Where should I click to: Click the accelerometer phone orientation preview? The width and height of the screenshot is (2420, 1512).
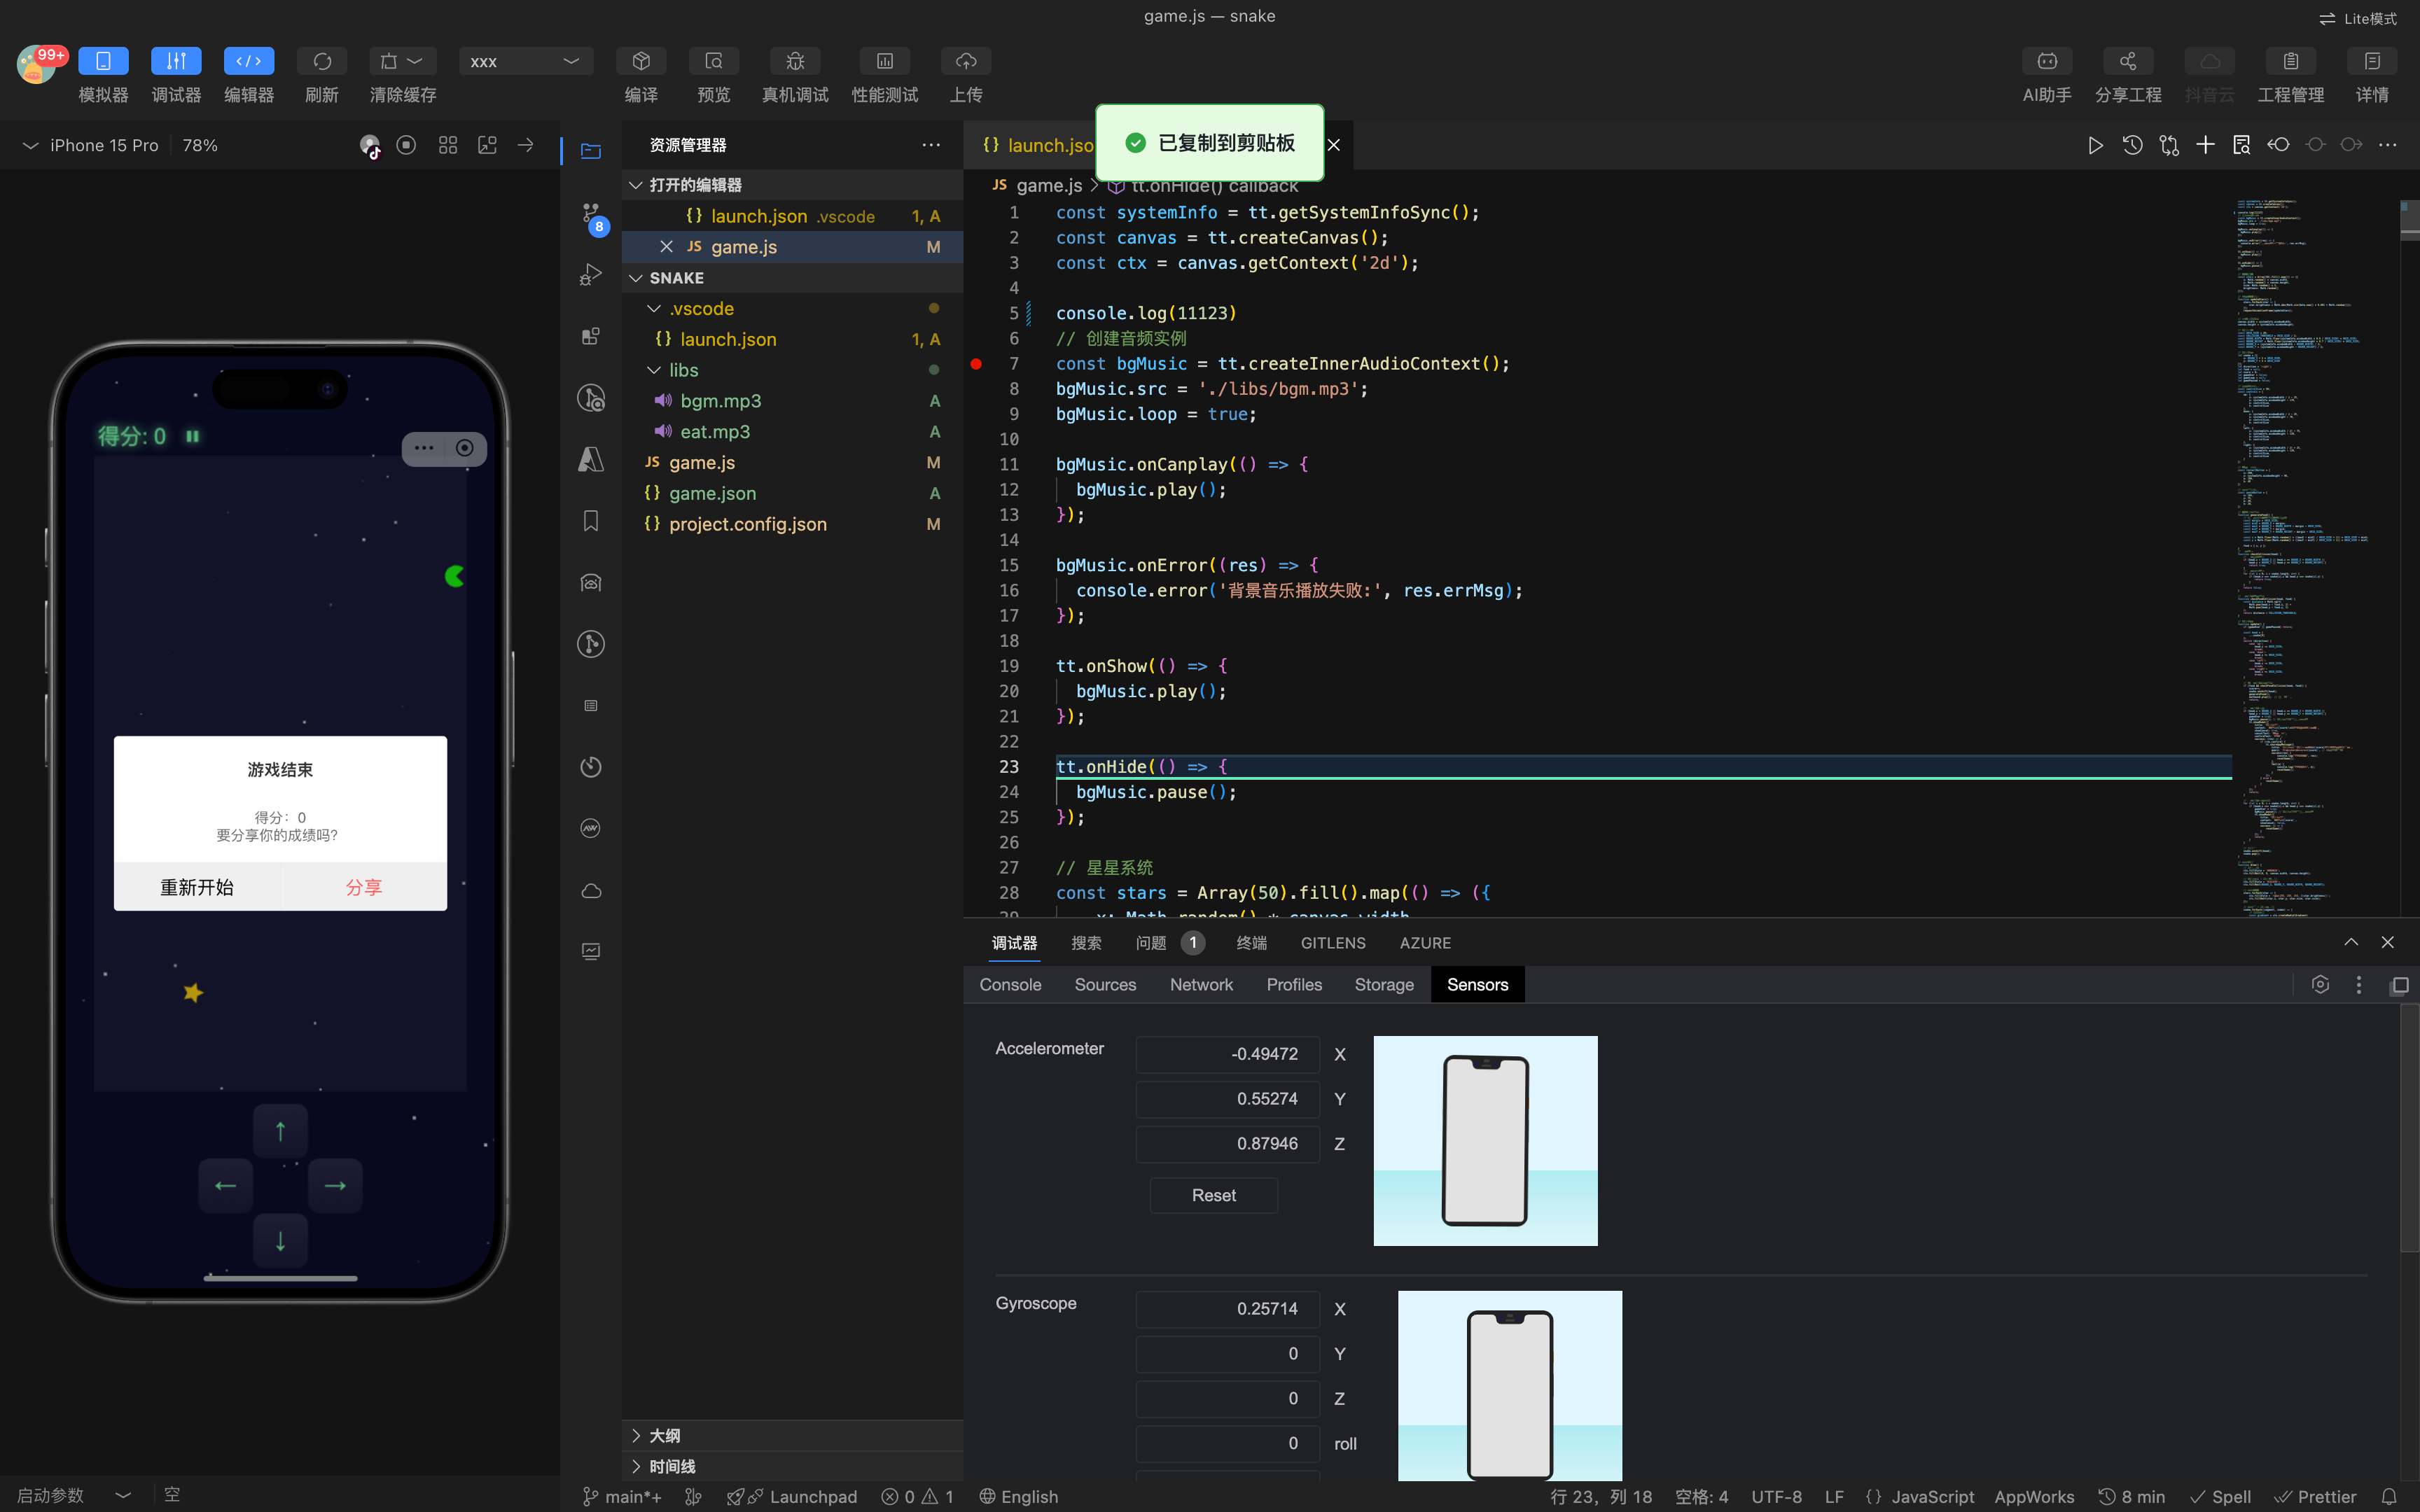pyautogui.click(x=1485, y=1140)
